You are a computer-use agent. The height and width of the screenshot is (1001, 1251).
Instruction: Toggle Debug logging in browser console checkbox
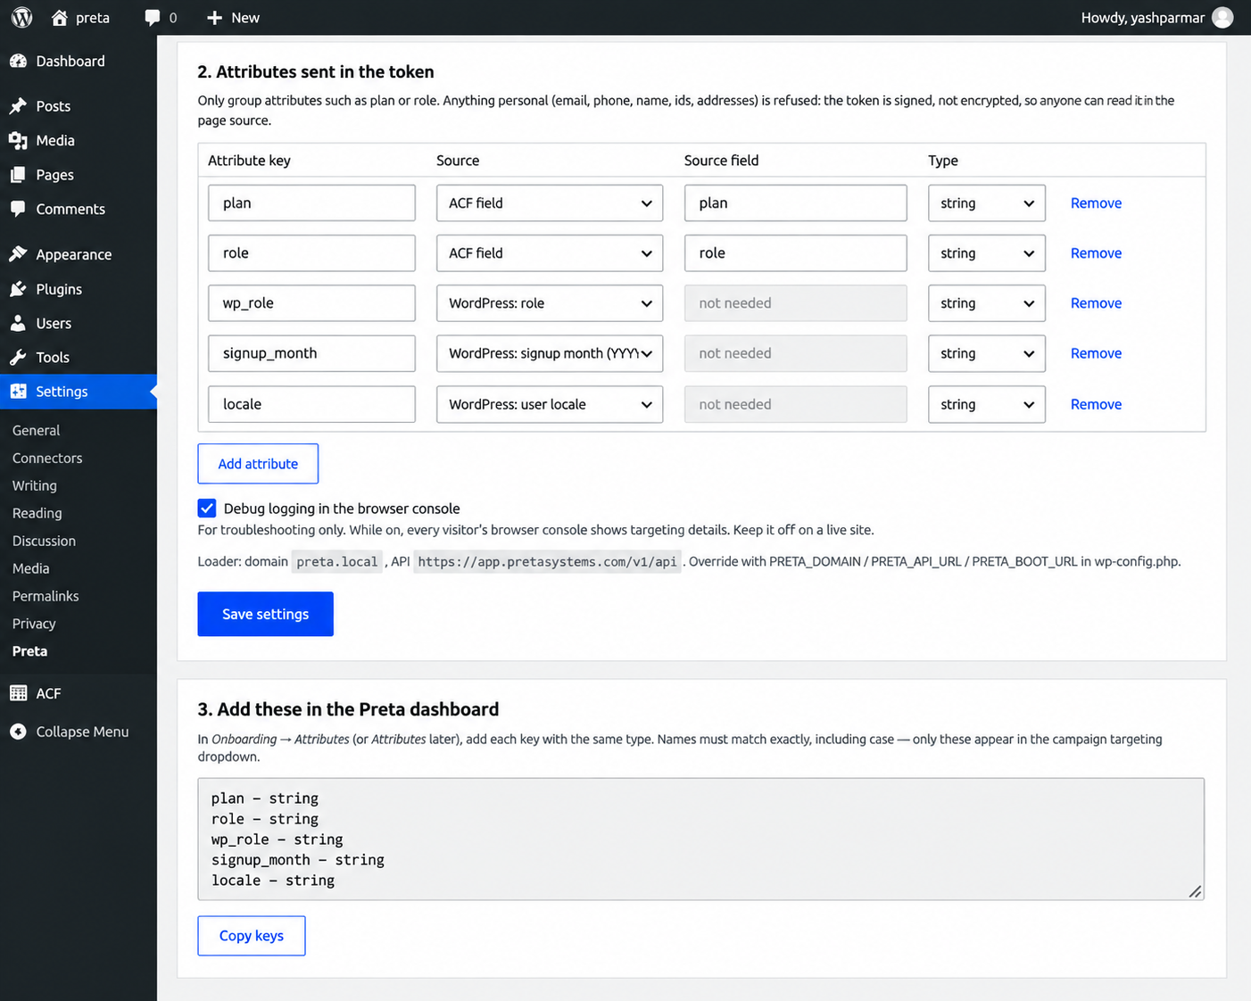pyautogui.click(x=207, y=509)
